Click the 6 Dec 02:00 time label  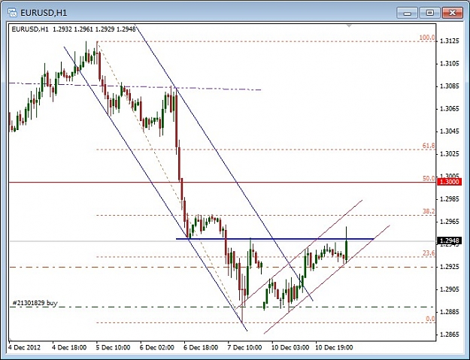click(157, 347)
